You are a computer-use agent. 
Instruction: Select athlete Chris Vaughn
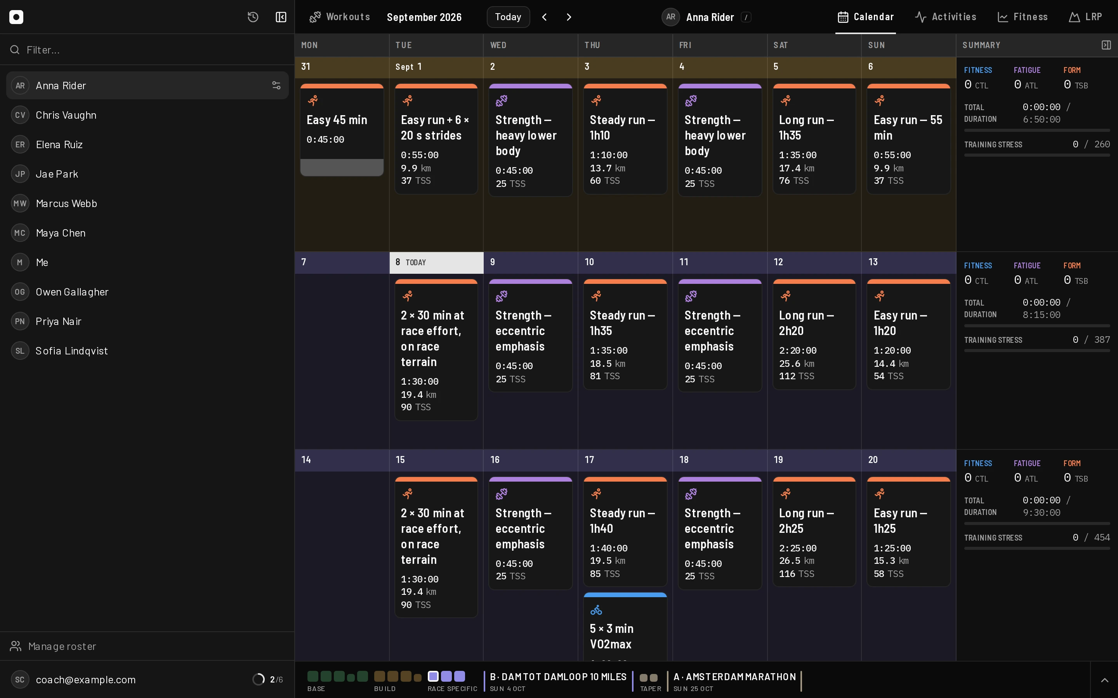(x=148, y=115)
